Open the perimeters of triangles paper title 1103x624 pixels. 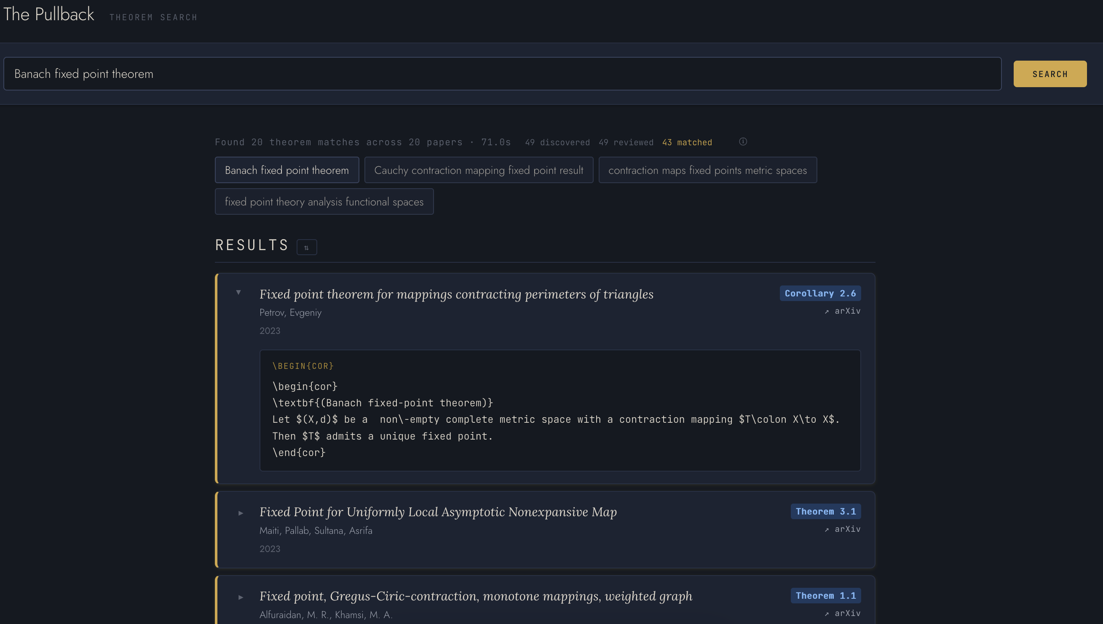(456, 294)
